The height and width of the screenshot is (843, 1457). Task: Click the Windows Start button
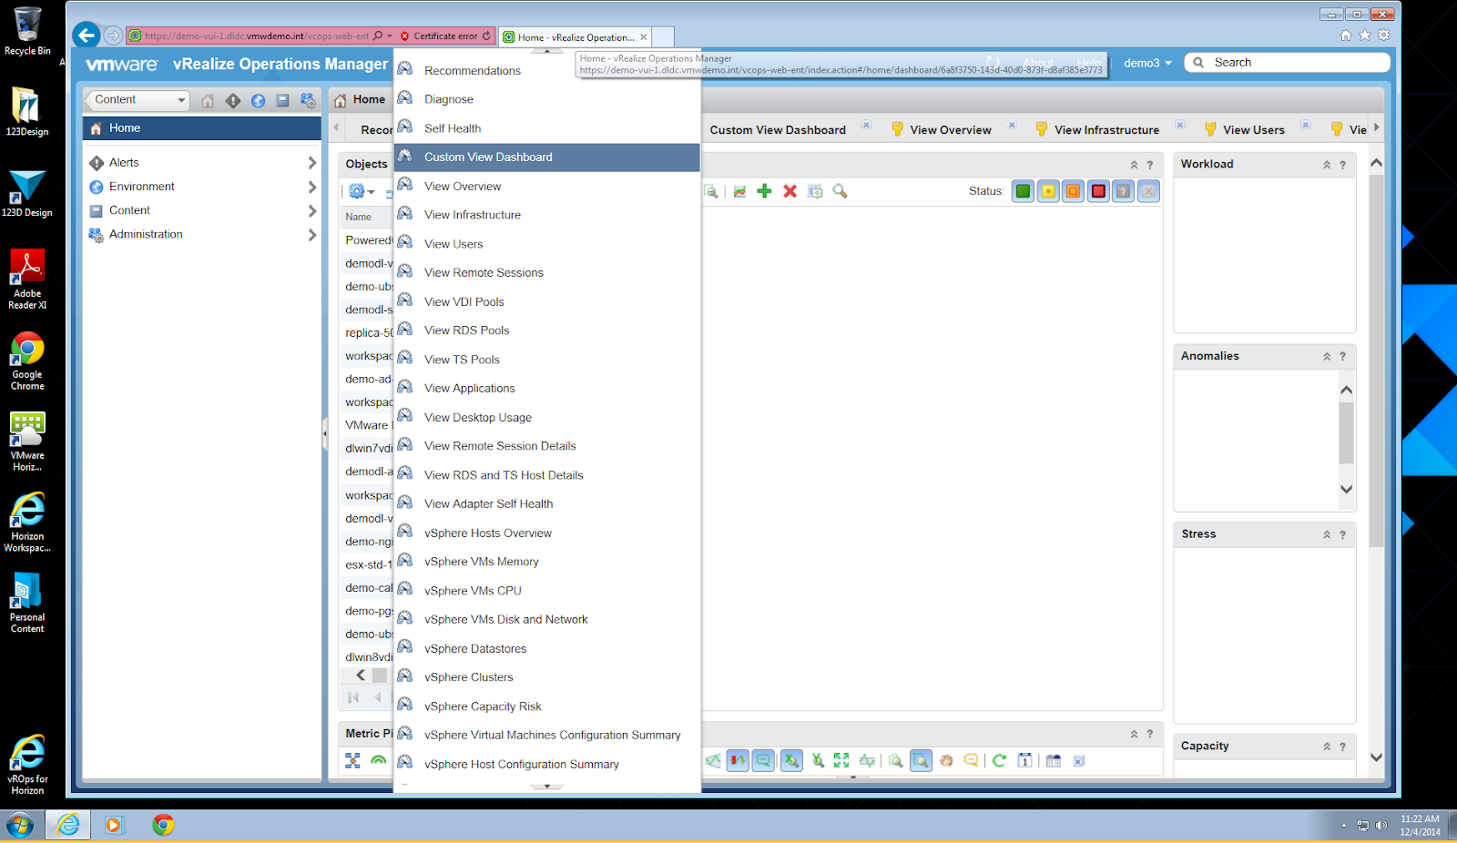coord(19,825)
